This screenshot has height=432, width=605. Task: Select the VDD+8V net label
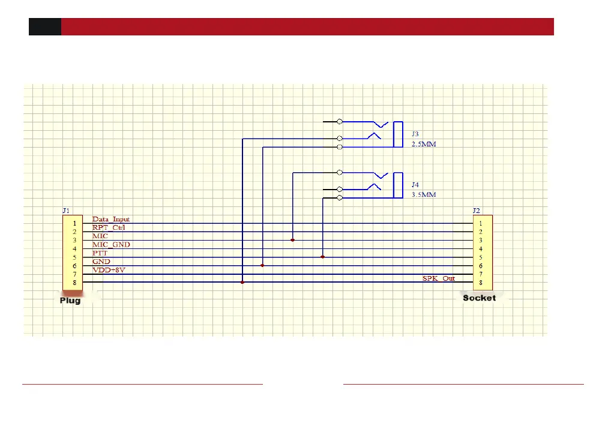[x=109, y=270]
